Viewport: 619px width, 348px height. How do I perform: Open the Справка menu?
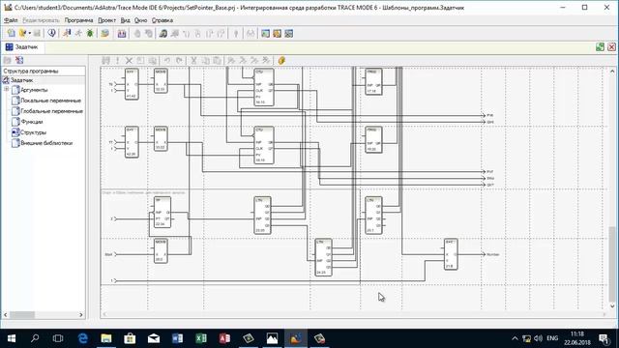click(x=162, y=20)
